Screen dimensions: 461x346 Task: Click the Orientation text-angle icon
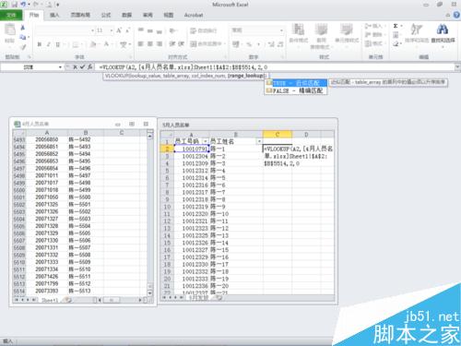tap(172, 30)
